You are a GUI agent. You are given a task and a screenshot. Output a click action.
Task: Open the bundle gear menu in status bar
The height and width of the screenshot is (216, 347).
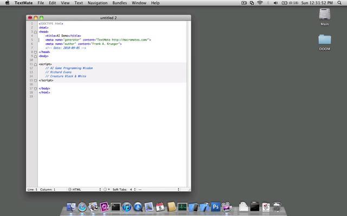point(106,190)
